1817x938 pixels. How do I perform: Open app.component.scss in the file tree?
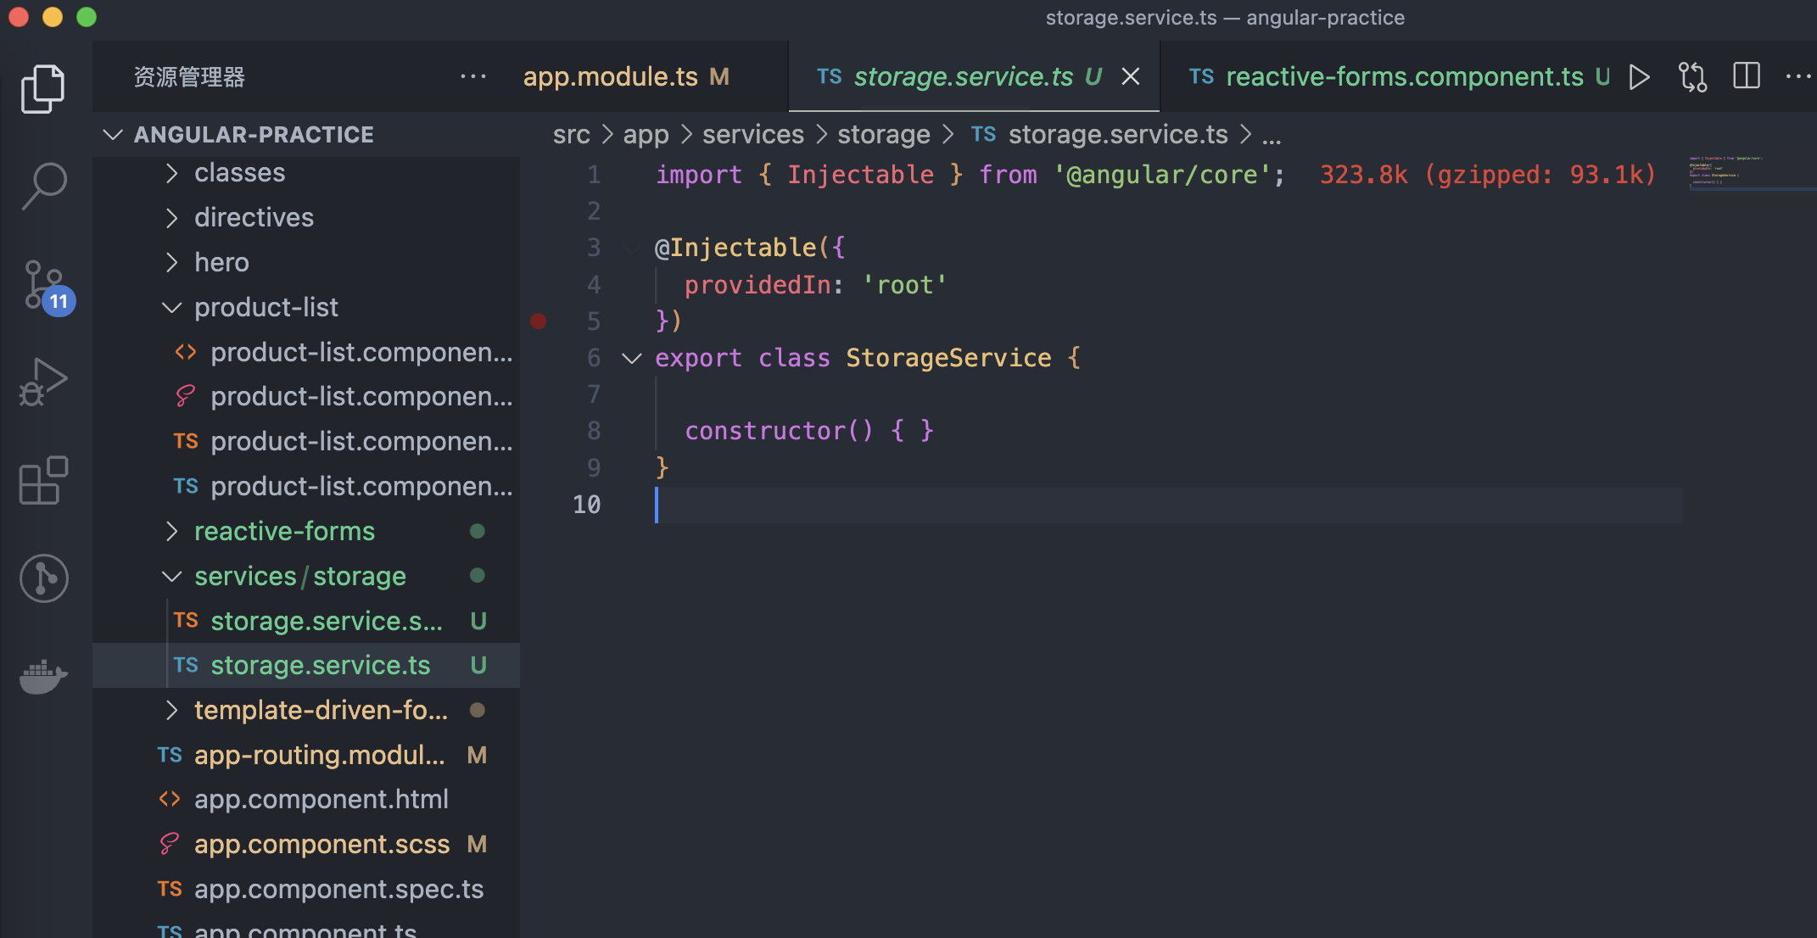pyautogui.click(x=321, y=845)
